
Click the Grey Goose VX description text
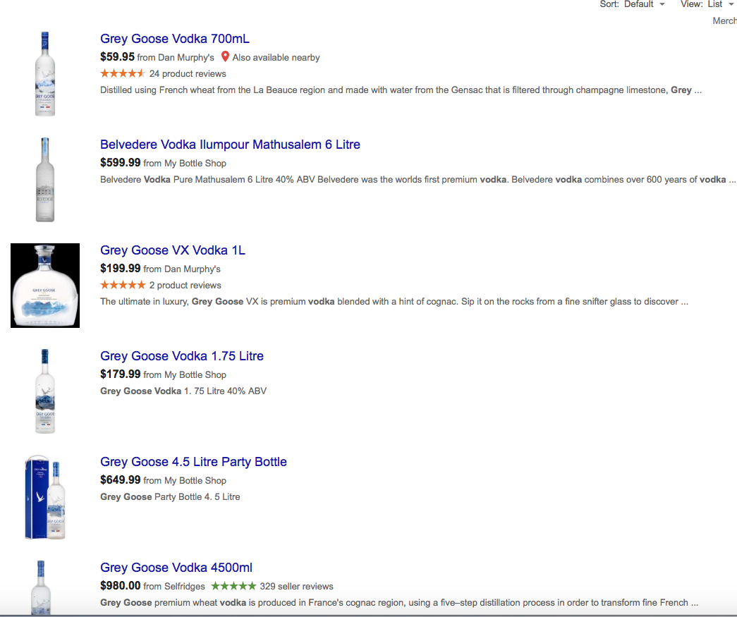(x=394, y=302)
